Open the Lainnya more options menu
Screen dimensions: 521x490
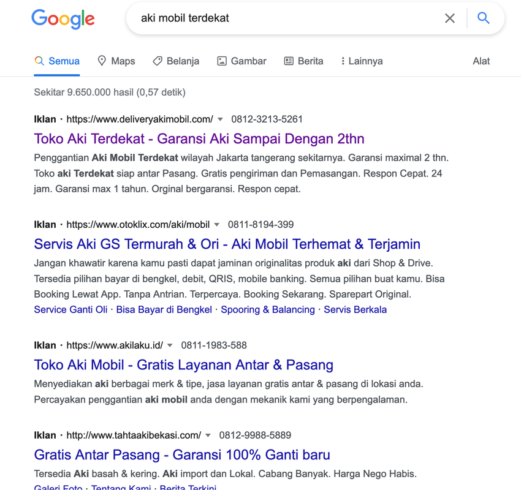tap(362, 61)
